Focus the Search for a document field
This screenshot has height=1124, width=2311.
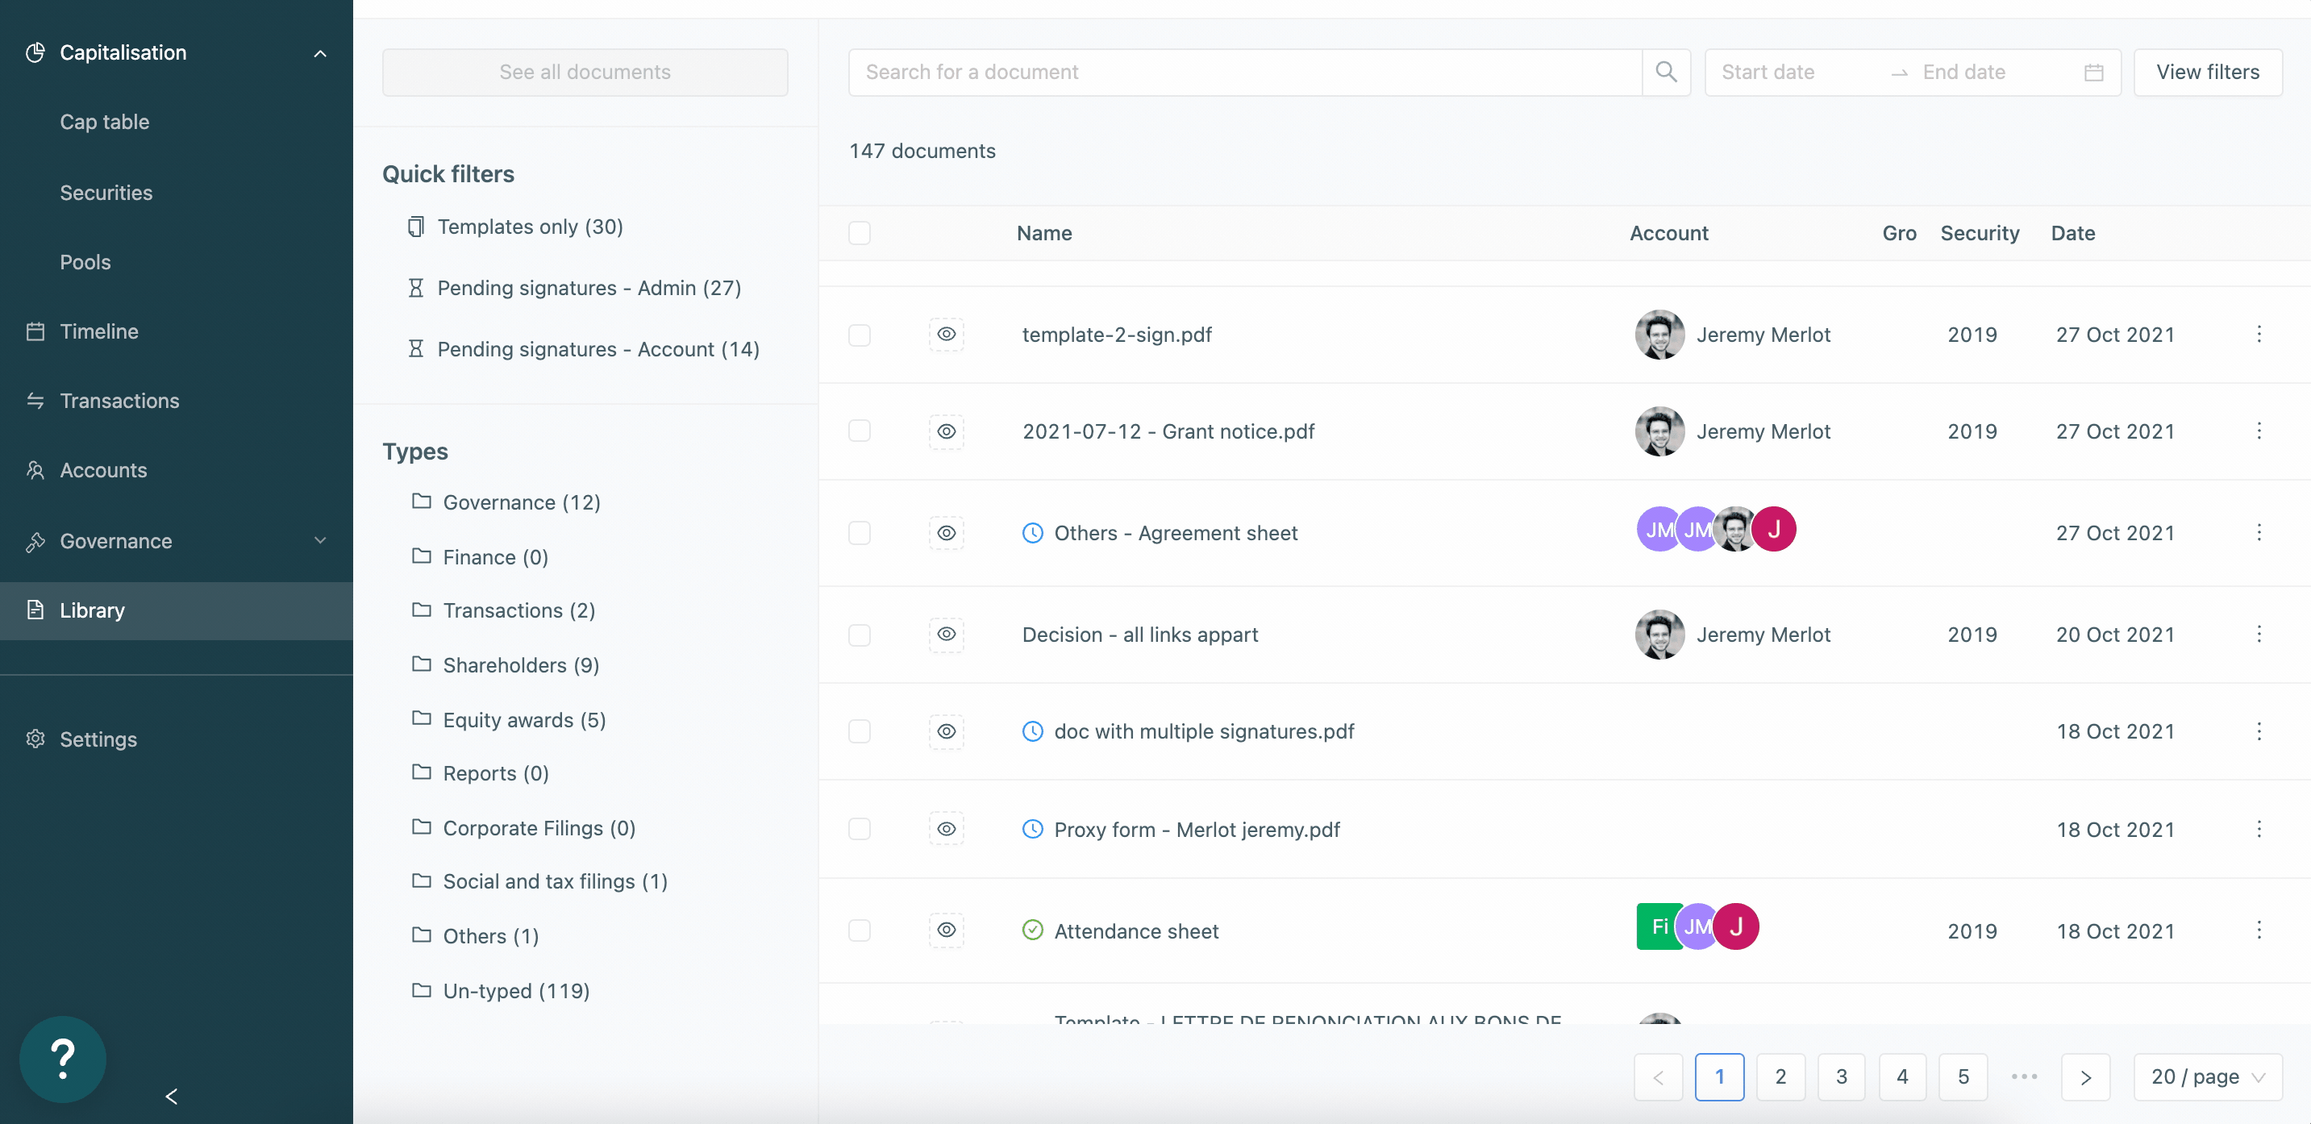coord(1243,72)
